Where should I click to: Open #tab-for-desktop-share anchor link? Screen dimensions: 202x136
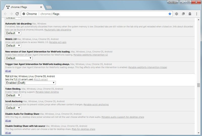(83, 129)
